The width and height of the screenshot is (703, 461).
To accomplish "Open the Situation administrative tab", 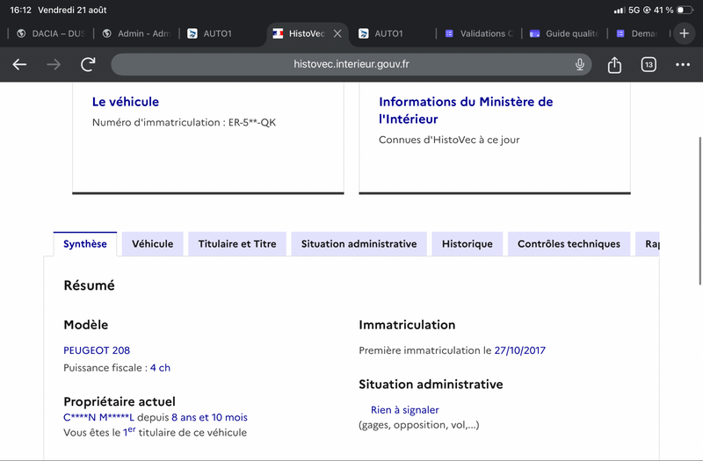I will point(359,244).
